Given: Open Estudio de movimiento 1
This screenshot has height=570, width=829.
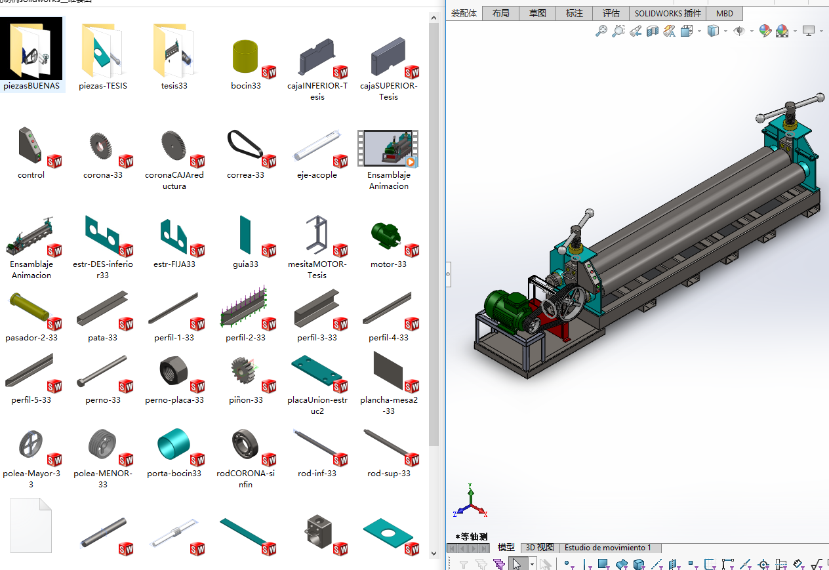Looking at the screenshot, I should [x=609, y=548].
